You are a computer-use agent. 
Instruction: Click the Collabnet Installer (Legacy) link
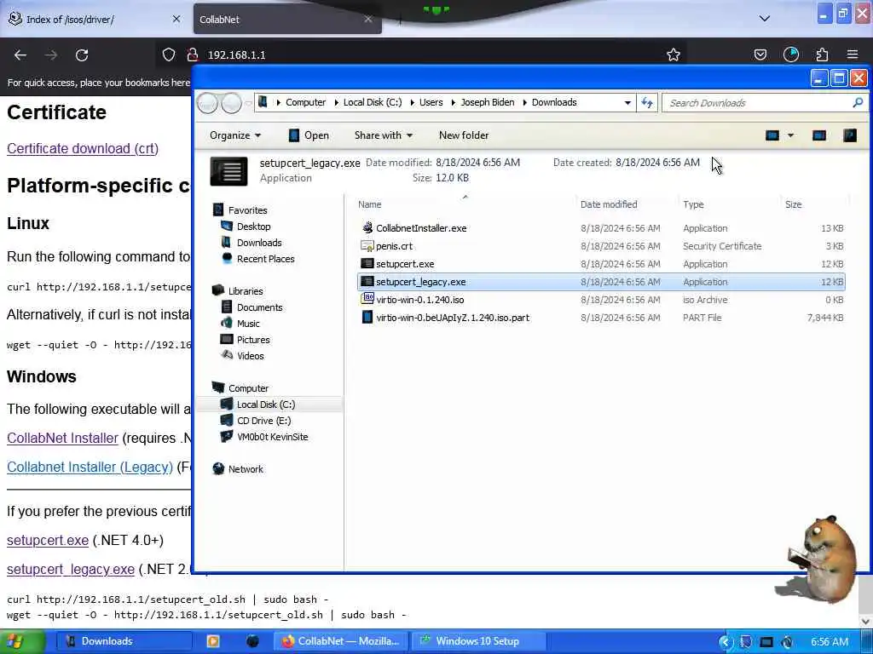tap(90, 467)
